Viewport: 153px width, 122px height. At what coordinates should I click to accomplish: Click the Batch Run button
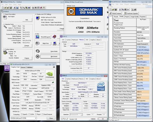[46, 43]
